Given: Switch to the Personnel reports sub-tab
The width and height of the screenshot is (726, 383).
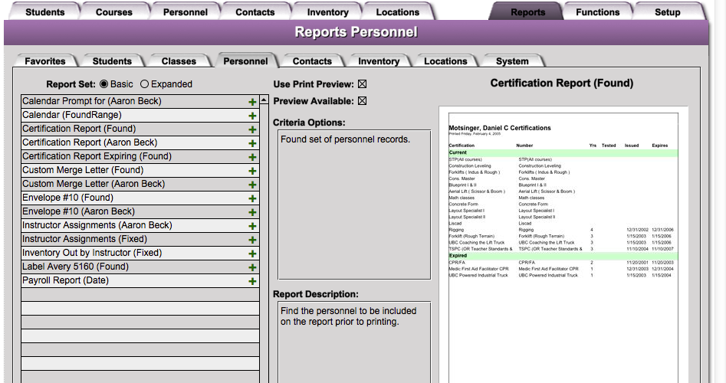Looking at the screenshot, I should (x=245, y=61).
